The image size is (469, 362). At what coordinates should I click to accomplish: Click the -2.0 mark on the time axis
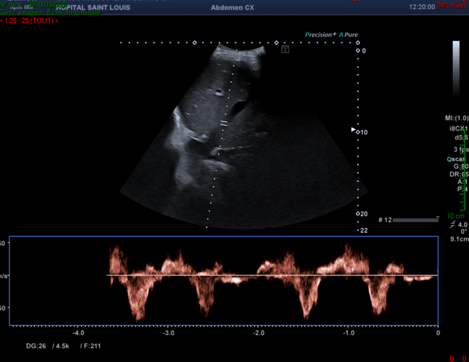click(259, 333)
